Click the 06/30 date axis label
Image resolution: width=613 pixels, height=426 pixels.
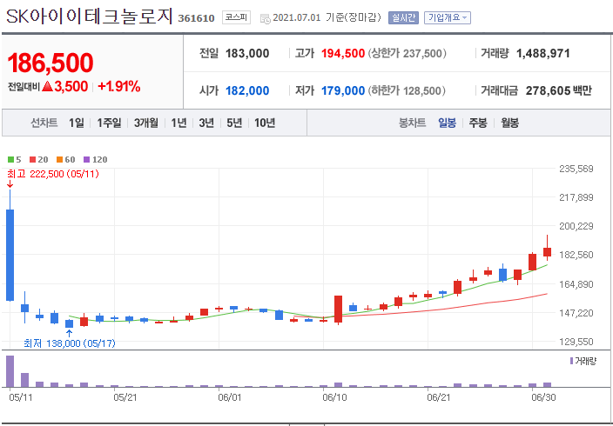545,397
